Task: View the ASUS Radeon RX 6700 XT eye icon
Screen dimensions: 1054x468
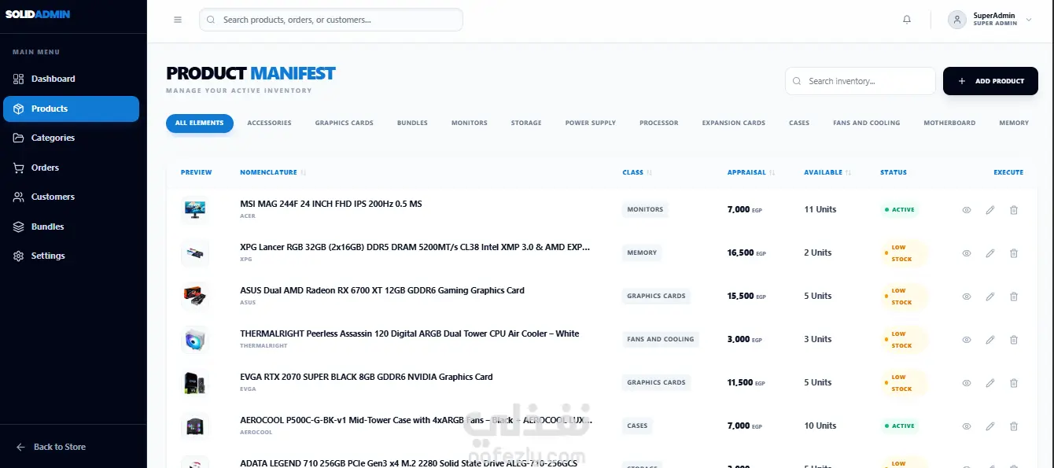Action: click(x=967, y=297)
